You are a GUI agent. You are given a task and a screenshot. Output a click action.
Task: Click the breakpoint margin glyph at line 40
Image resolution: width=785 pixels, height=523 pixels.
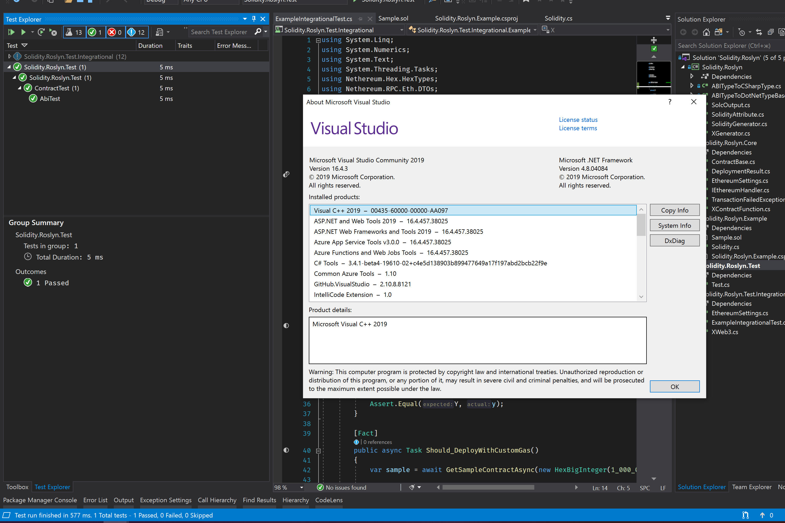click(286, 450)
